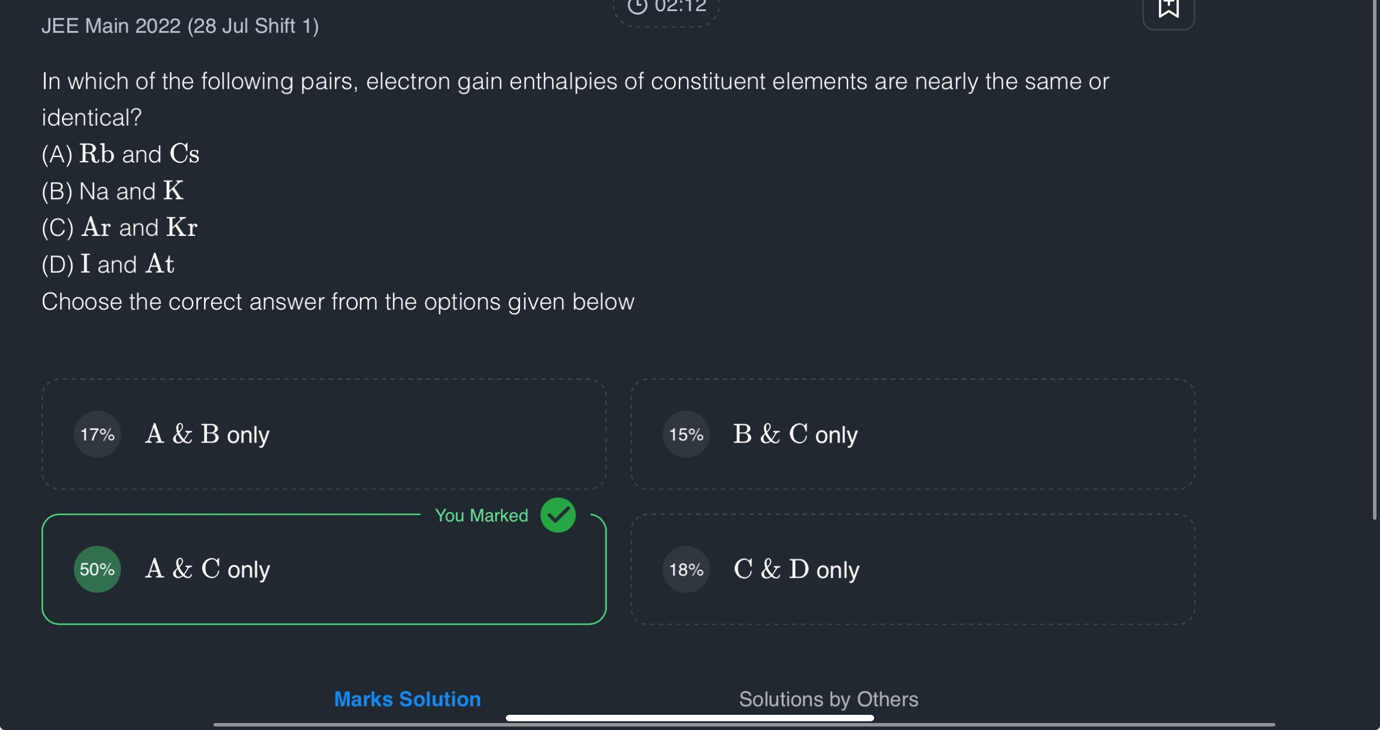The image size is (1380, 730).
Task: Click the 15% response badge
Action: pyautogui.click(x=686, y=434)
